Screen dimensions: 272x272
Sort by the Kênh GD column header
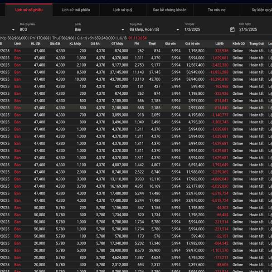point(238,44)
